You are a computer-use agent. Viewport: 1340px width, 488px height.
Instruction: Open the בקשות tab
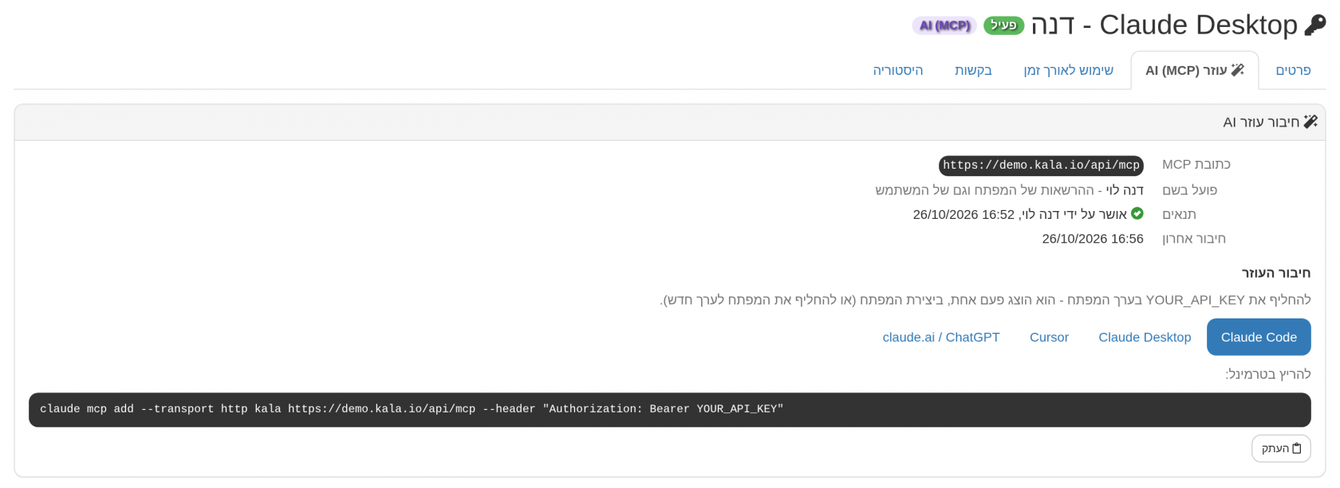[973, 70]
